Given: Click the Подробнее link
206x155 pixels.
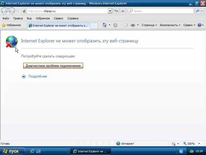Looking at the screenshot, I should 38,76.
